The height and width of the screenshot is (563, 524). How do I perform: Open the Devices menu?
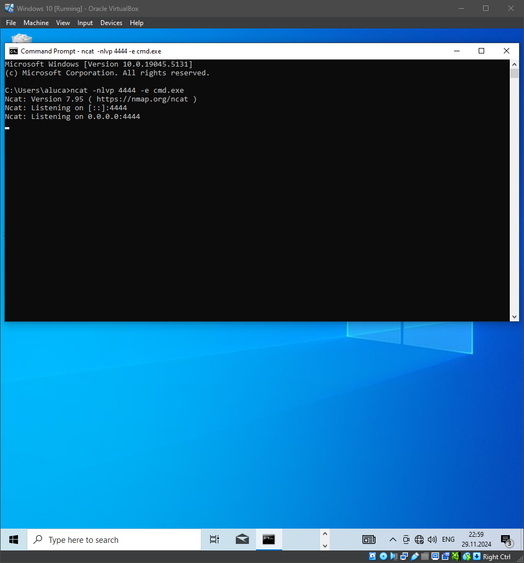111,22
